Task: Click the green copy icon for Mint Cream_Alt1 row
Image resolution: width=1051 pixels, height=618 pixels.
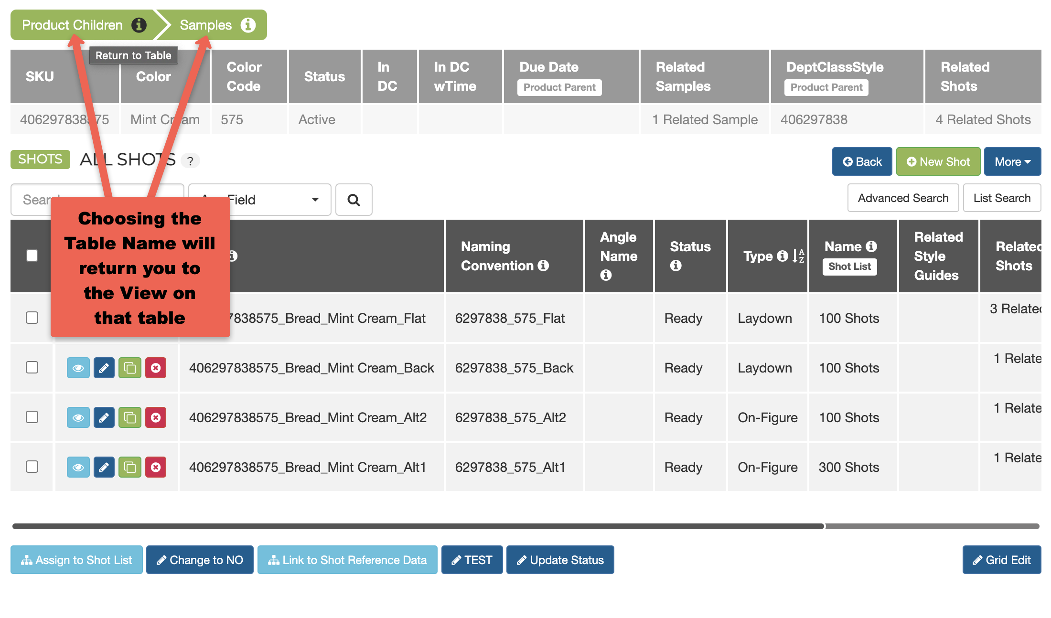Action: (129, 467)
